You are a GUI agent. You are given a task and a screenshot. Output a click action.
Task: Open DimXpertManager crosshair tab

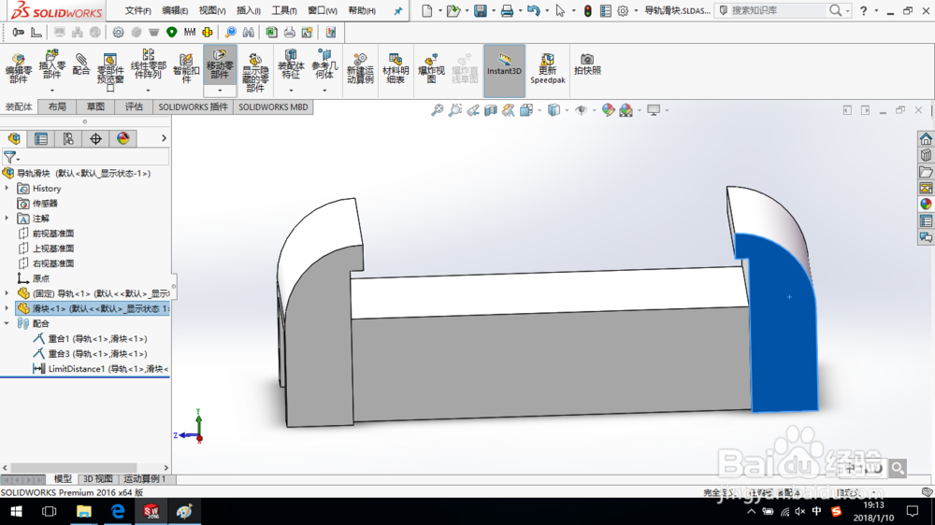point(95,139)
